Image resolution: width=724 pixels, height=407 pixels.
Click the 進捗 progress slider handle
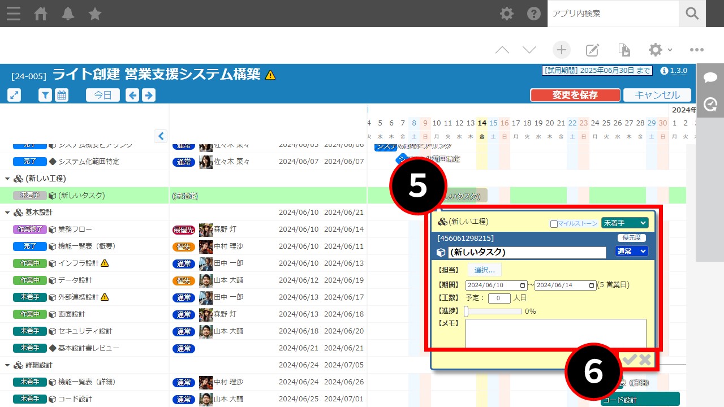tap(466, 311)
